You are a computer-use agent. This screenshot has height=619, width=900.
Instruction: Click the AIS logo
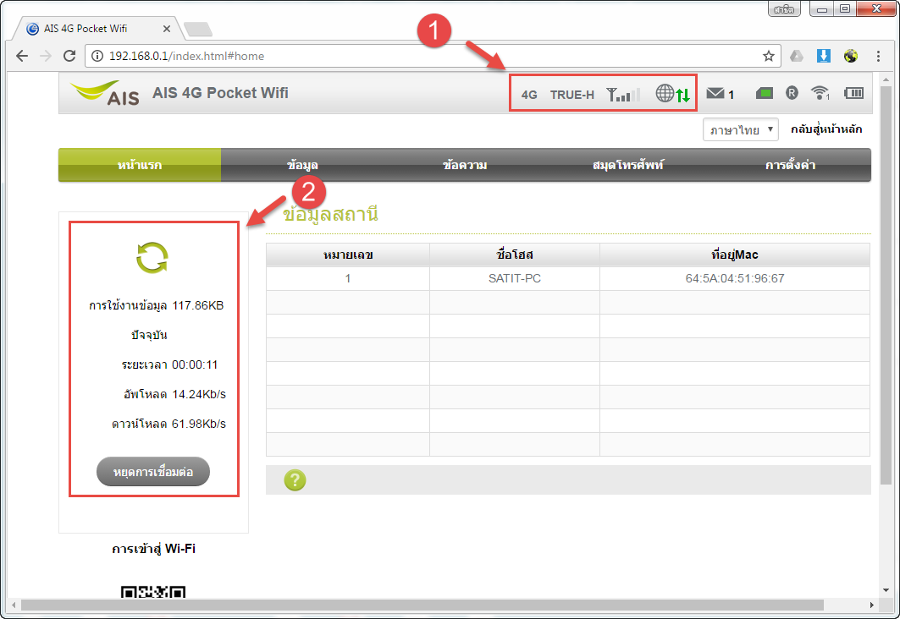(105, 93)
